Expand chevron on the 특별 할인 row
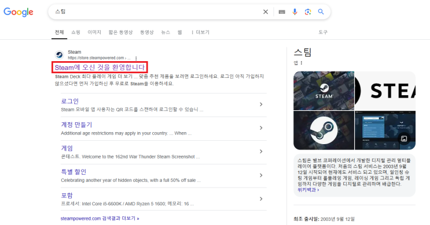 pyautogui.click(x=261, y=175)
